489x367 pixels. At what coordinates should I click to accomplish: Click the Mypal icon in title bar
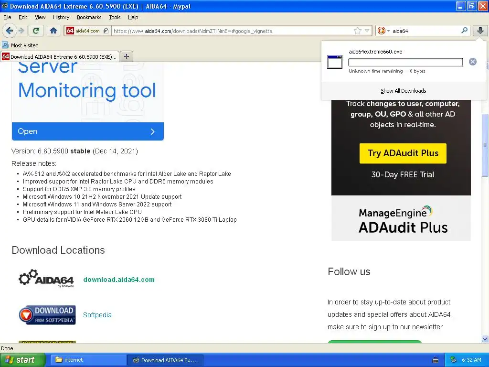tap(4, 6)
